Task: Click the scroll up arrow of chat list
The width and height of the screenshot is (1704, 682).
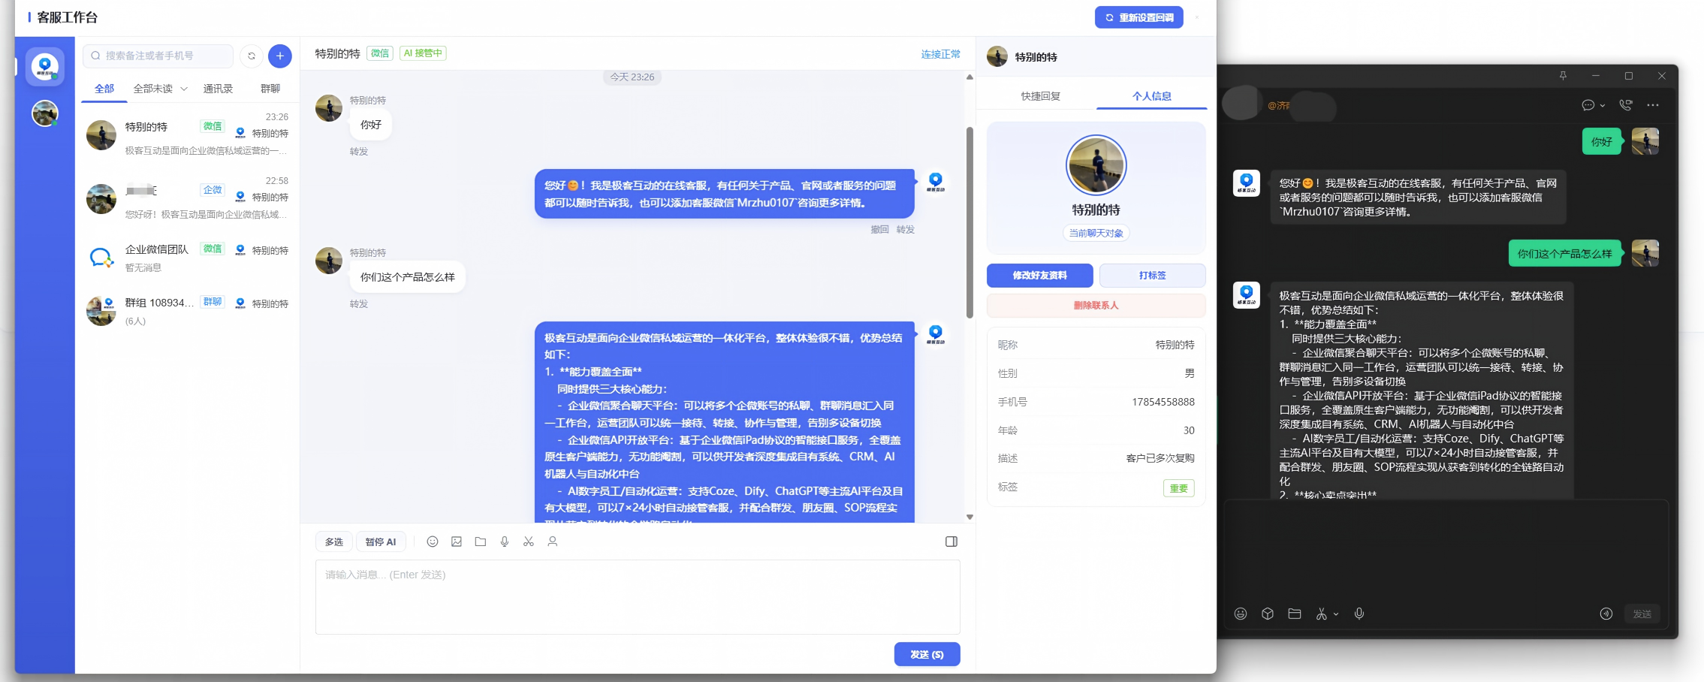Action: (970, 77)
